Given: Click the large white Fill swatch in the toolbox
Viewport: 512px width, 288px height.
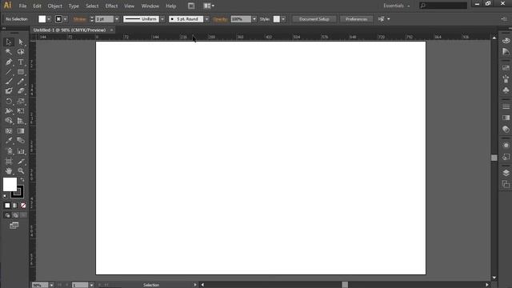Looking at the screenshot, I should click(x=10, y=185).
